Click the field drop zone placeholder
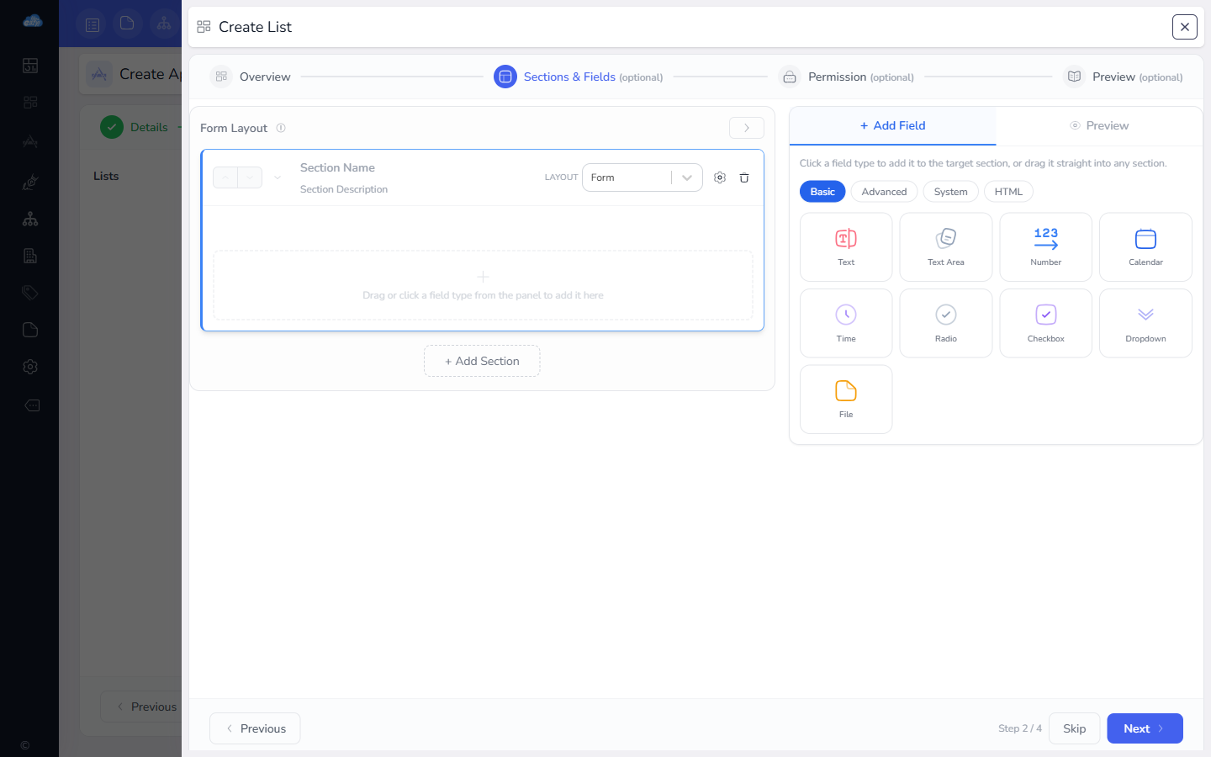 click(483, 285)
